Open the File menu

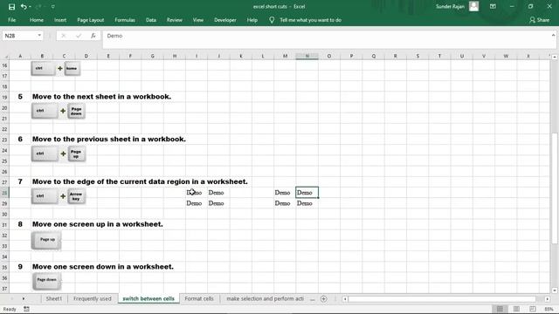[x=11, y=20]
